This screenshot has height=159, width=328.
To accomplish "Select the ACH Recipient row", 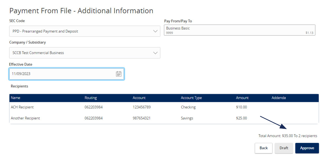I will (x=101, y=107).
